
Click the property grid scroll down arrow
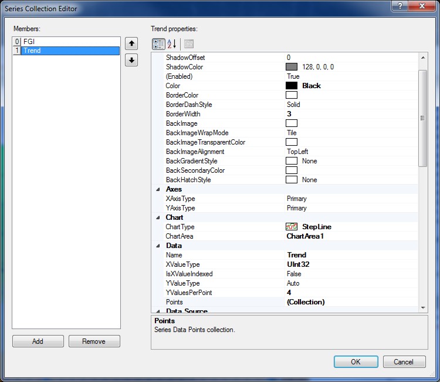pyautogui.click(x=423, y=307)
